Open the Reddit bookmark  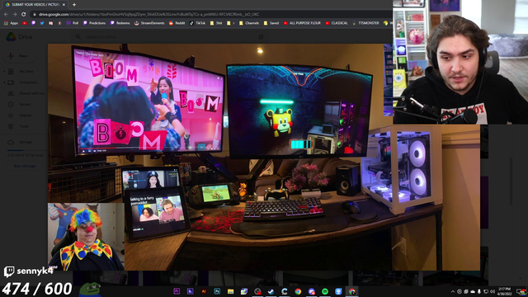177,23
